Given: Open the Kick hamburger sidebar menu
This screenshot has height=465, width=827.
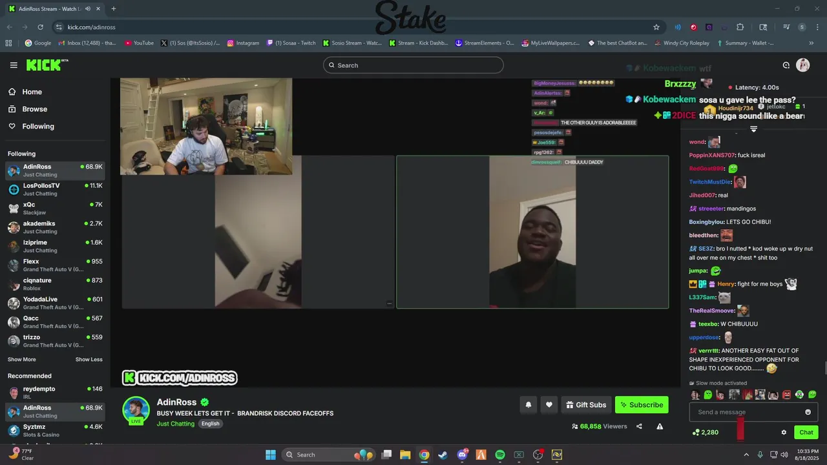Looking at the screenshot, I should [14, 65].
